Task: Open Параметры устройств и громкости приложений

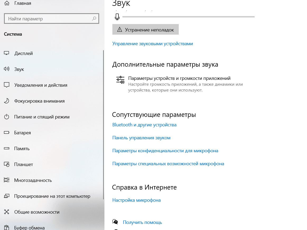Action: click(x=179, y=84)
